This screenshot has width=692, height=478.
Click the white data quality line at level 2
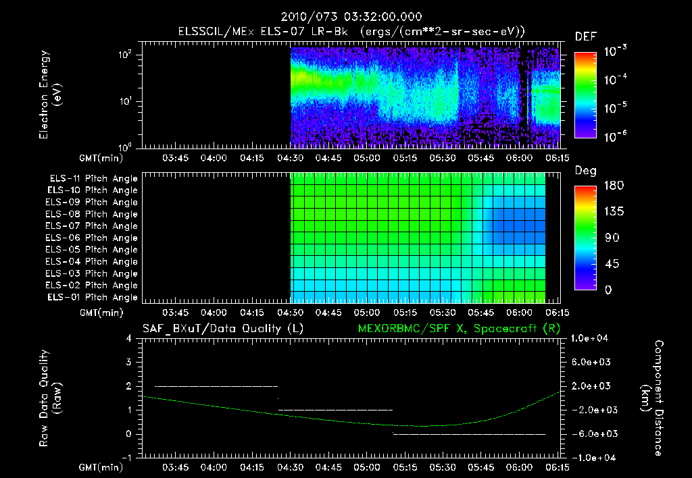point(216,386)
